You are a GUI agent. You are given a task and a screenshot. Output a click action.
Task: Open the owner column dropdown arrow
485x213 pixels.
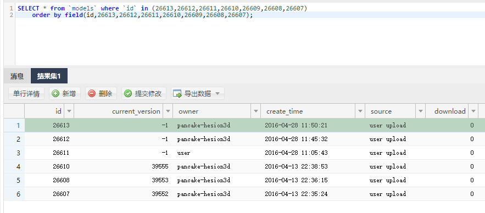tap(256, 111)
